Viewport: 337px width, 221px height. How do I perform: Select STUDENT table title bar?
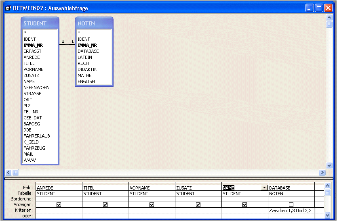(40, 23)
